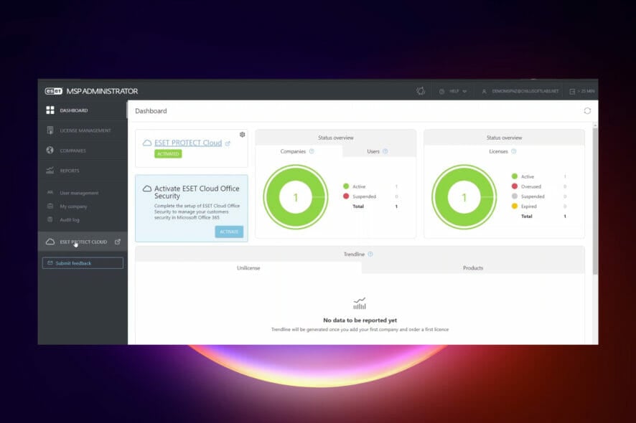The image size is (636, 423).
Task: Open Reports in sidebar
Action: click(x=83, y=171)
